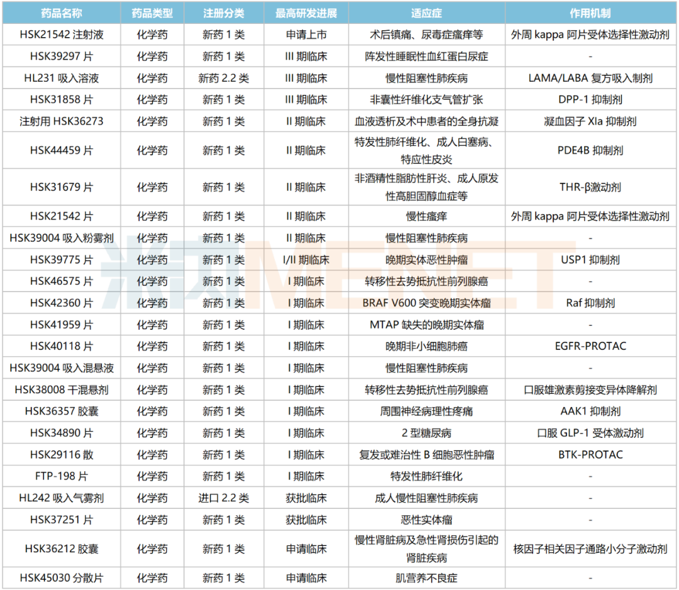Viewport: 679px width, 590px height.
Task: Click the 成人慢性阻塞性肺疾病 indication cell
Action: click(426, 498)
